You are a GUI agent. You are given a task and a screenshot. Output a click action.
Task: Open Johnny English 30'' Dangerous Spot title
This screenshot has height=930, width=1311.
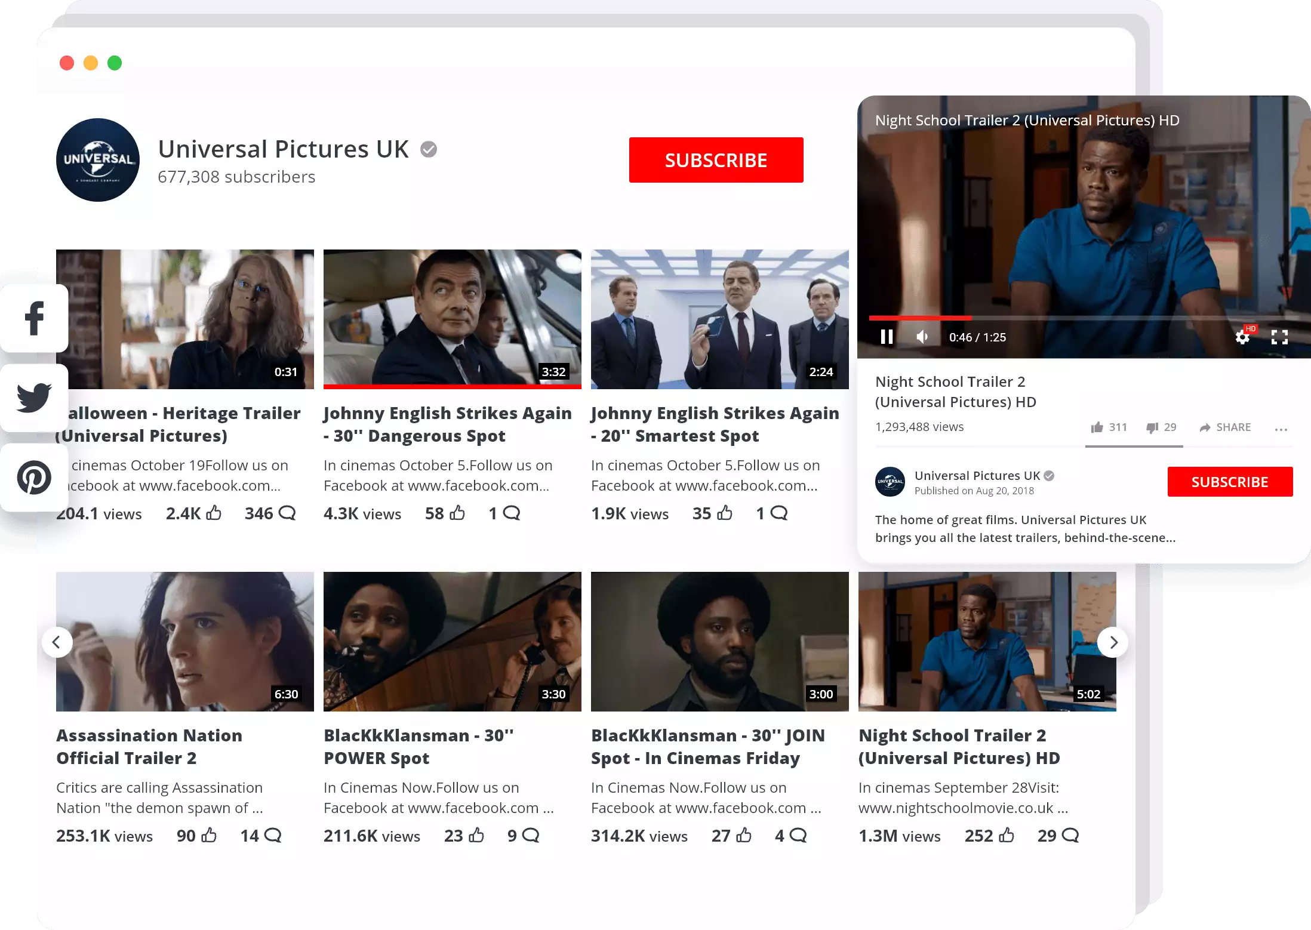point(448,424)
